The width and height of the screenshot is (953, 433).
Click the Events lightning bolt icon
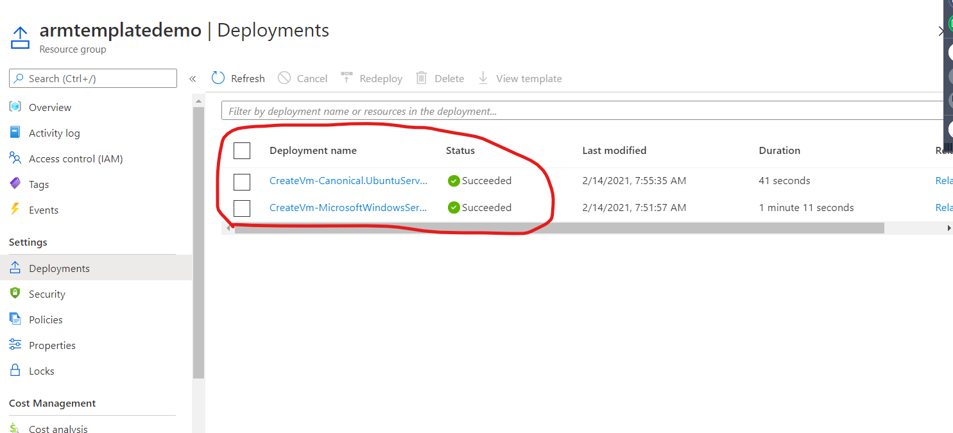click(x=15, y=209)
